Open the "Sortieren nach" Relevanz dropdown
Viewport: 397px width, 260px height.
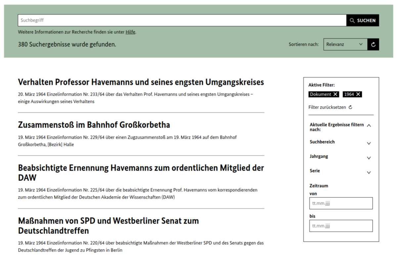[x=342, y=44]
